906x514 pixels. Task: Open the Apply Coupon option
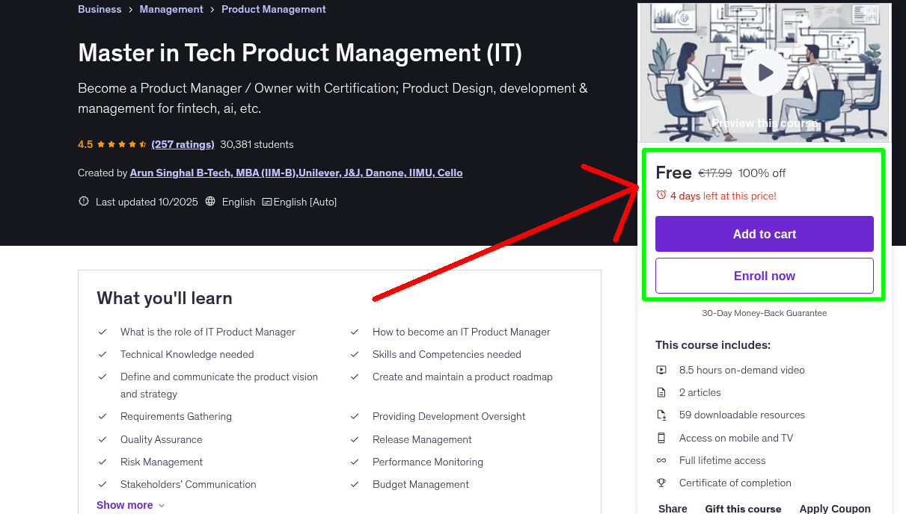pos(835,507)
